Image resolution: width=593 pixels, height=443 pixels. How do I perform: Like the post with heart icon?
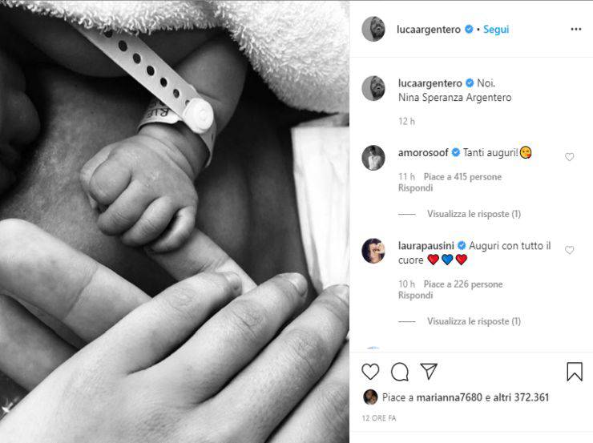370,372
